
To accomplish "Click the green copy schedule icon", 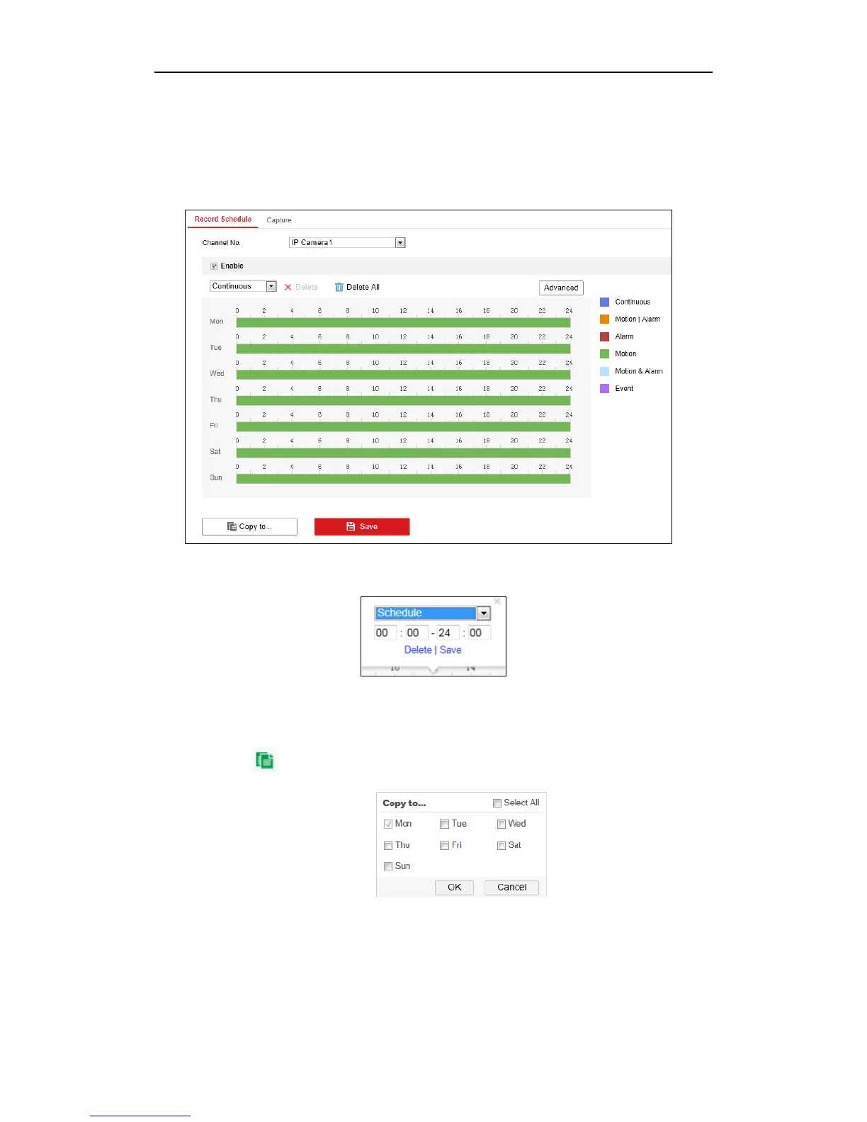I will [x=264, y=761].
